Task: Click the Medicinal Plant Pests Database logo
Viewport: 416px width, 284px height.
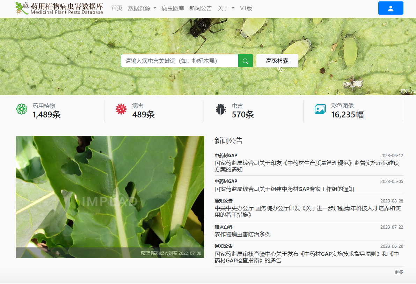Action: point(59,8)
